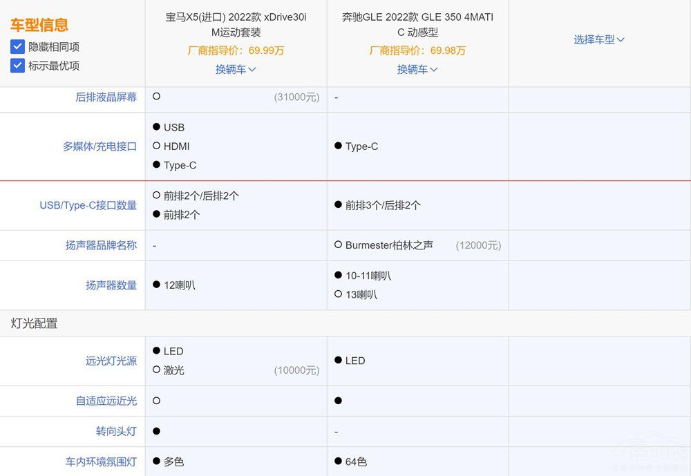
Task: Click the Burmester柏林之声 optional circle icon
Action: (338, 245)
